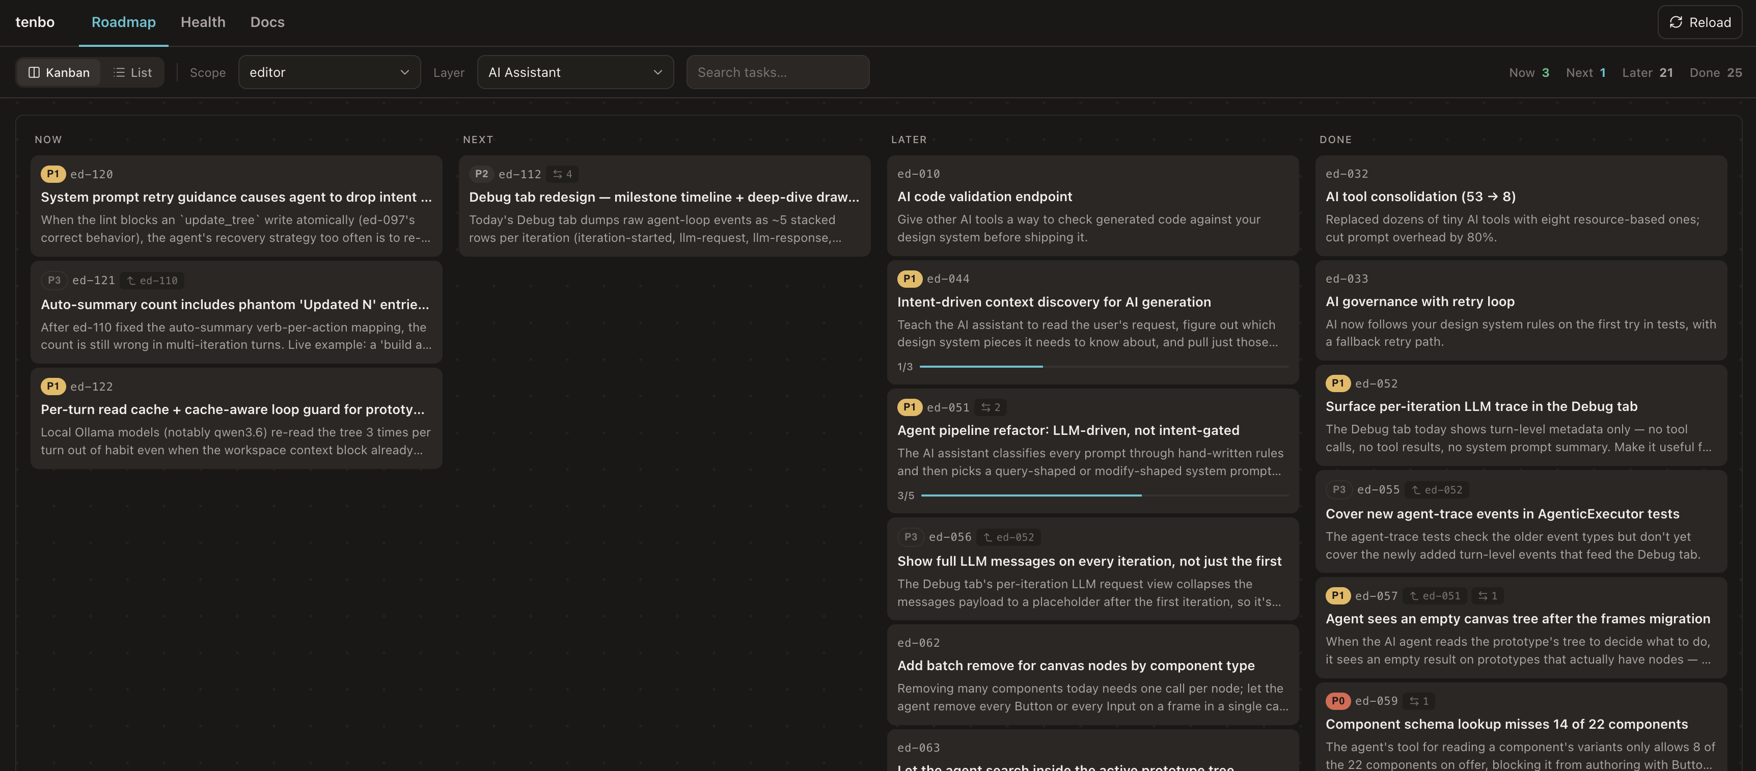Click the 1/3 progress bar on ed-044
1756x771 pixels.
pyautogui.click(x=1104, y=367)
